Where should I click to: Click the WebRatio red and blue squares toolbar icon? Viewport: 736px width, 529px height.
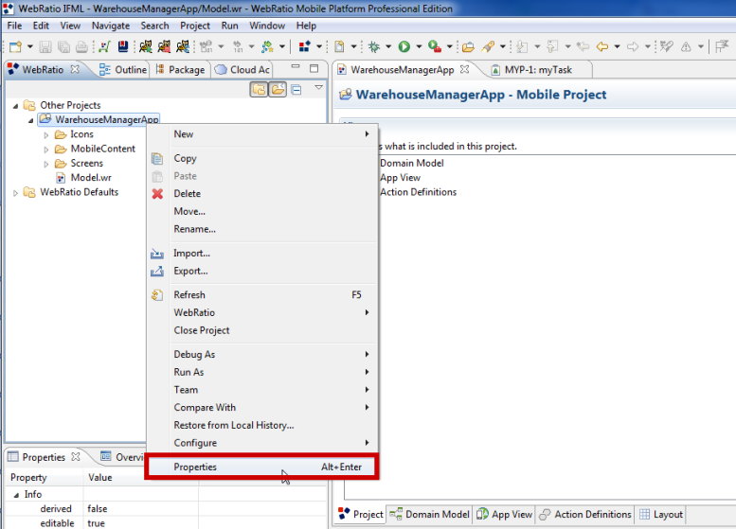point(305,46)
